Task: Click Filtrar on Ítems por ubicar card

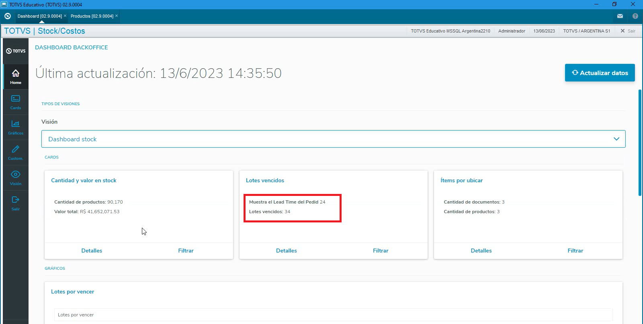Action: 575,251
